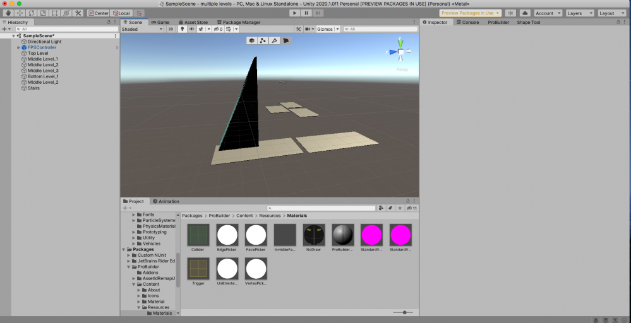Select Directional Light in Hierarchy
Screen dimensions: 631x323
tap(44, 42)
